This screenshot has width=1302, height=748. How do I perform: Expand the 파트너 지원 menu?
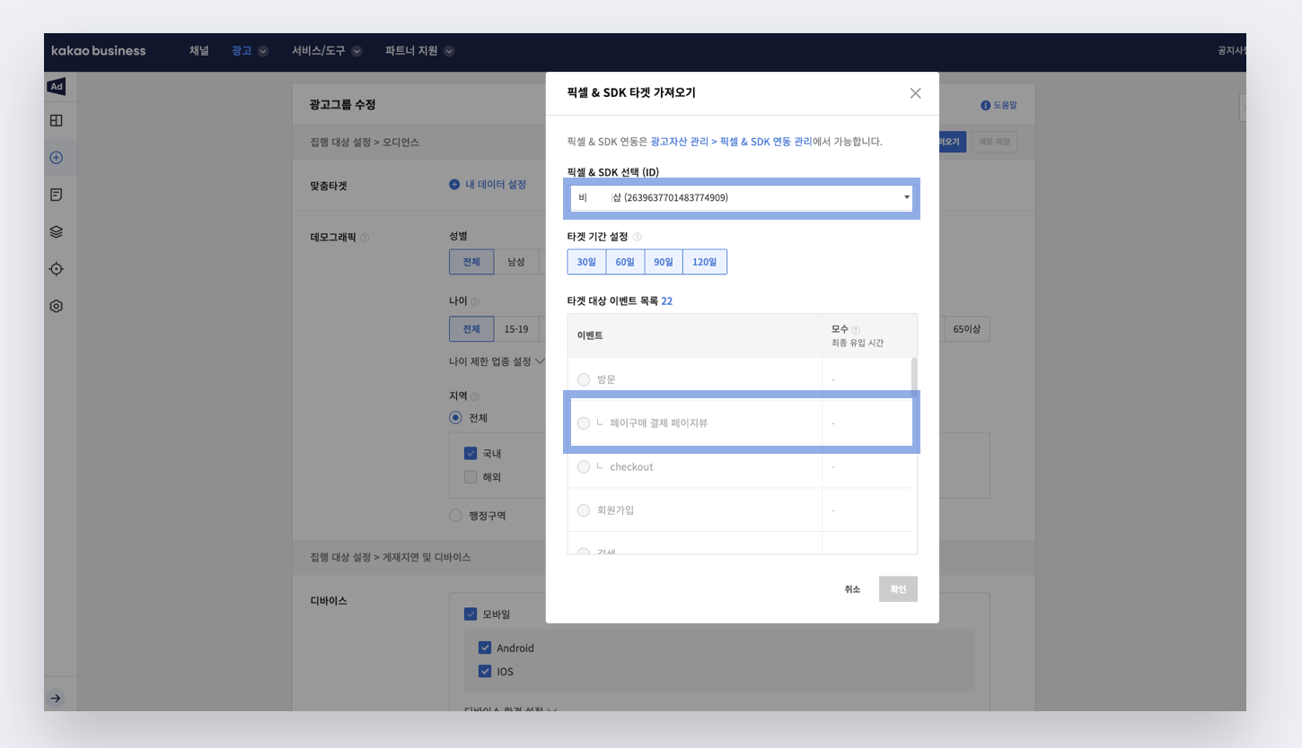click(x=418, y=51)
